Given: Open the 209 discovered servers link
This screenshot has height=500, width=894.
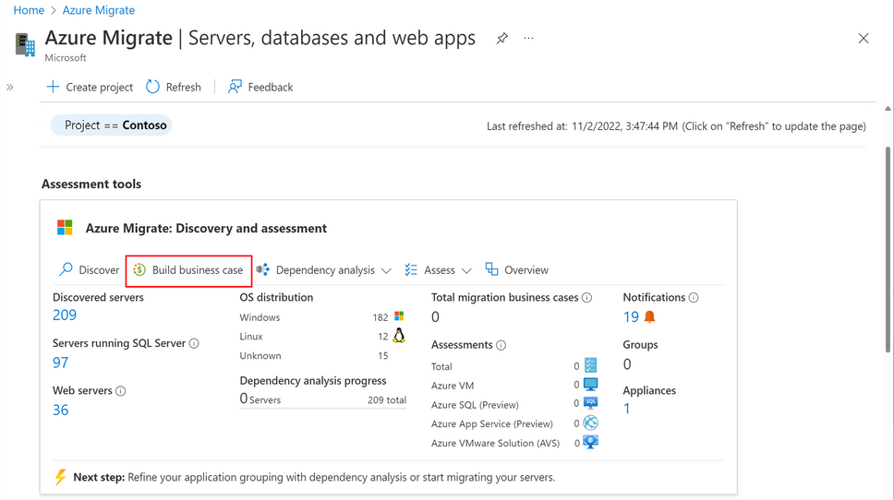Looking at the screenshot, I should (65, 315).
